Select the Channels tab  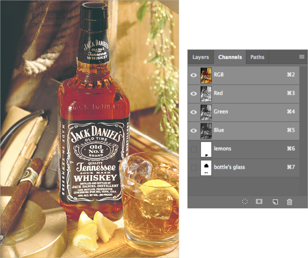pos(230,57)
